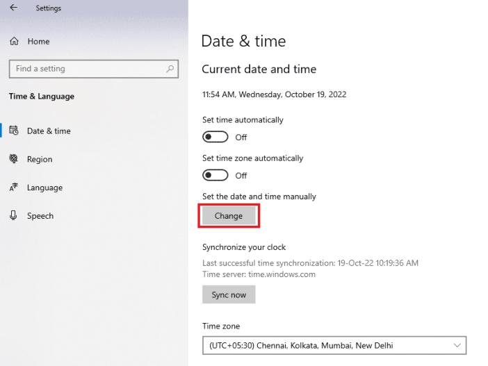
Task: Expand time zone list via chevron arrow
Action: tap(457, 345)
